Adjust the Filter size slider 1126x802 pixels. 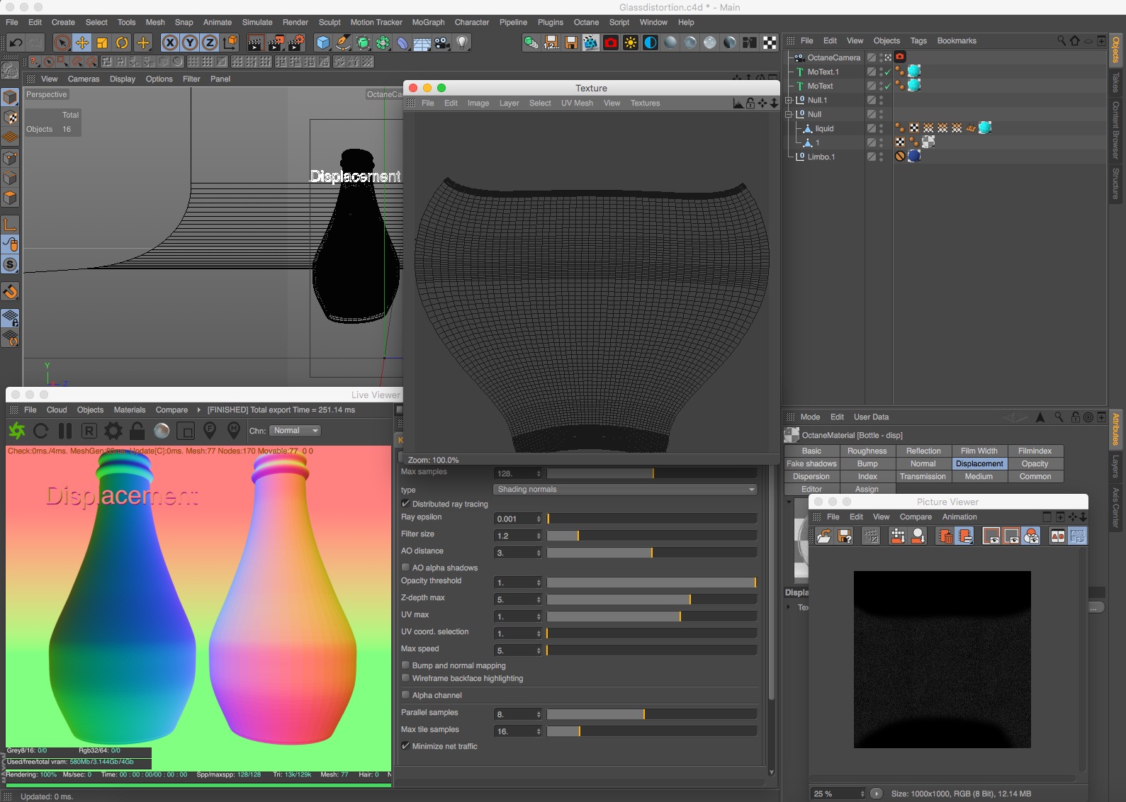tap(578, 536)
